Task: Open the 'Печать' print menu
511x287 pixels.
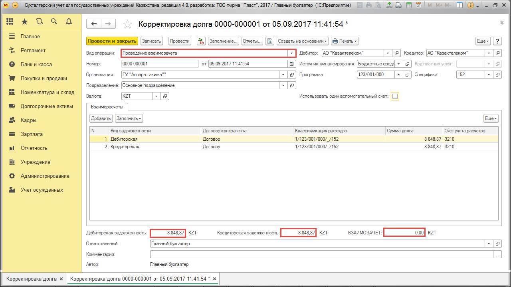Action: point(344,41)
